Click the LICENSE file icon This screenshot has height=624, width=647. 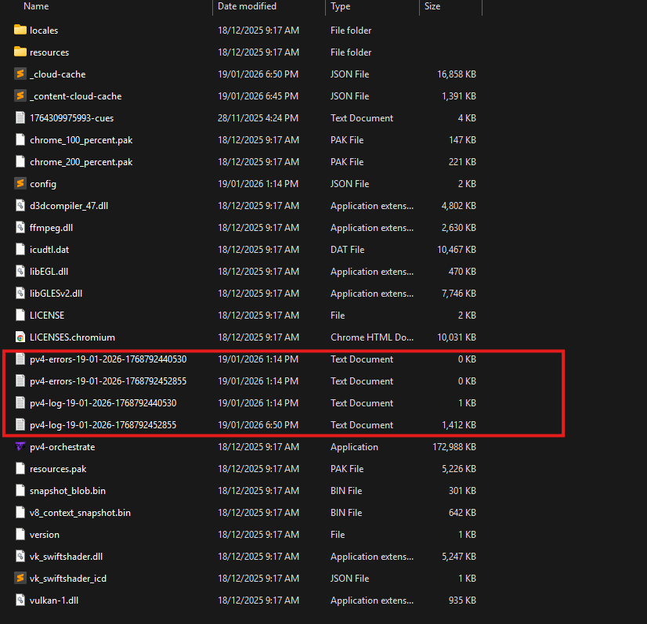20,315
